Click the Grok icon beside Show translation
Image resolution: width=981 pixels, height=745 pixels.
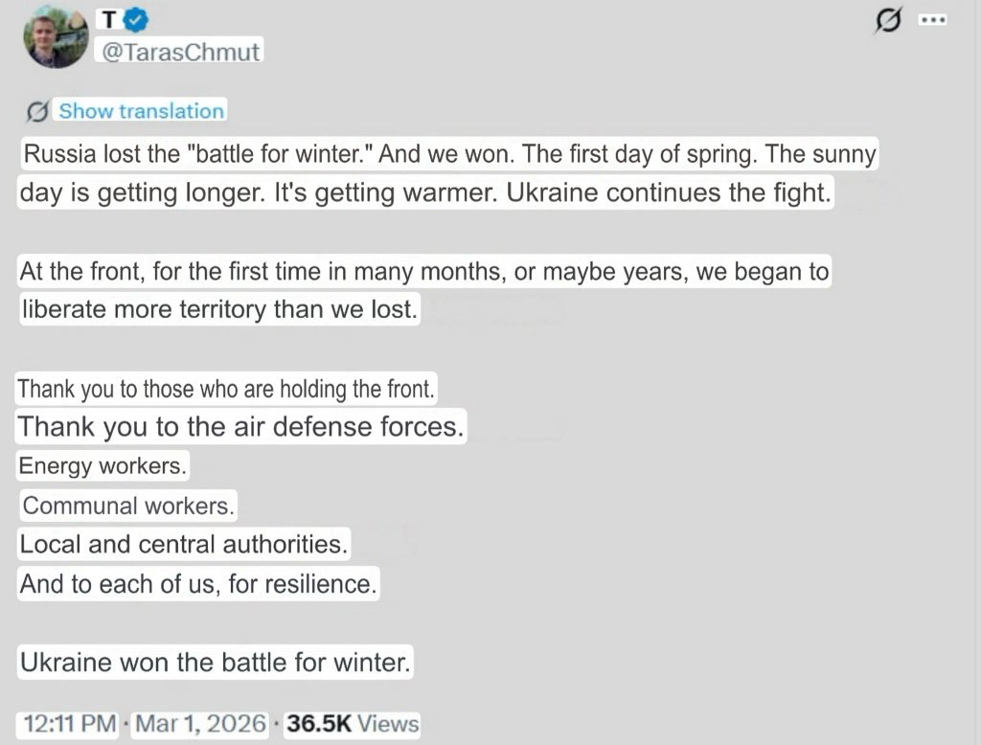point(37,112)
